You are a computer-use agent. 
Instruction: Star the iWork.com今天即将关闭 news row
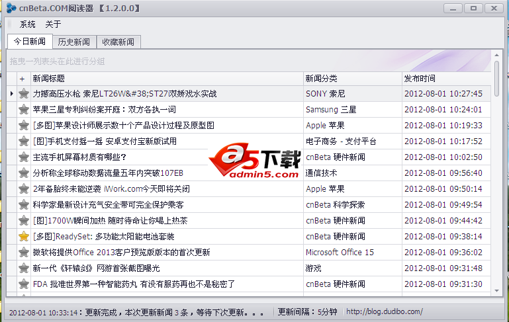pyautogui.click(x=24, y=189)
